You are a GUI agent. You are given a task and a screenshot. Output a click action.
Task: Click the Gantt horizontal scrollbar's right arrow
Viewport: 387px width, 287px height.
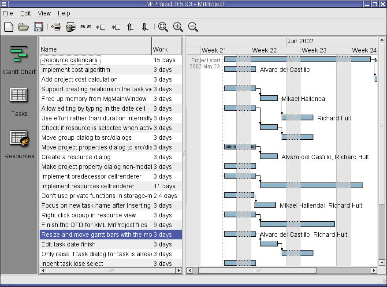coord(374,270)
